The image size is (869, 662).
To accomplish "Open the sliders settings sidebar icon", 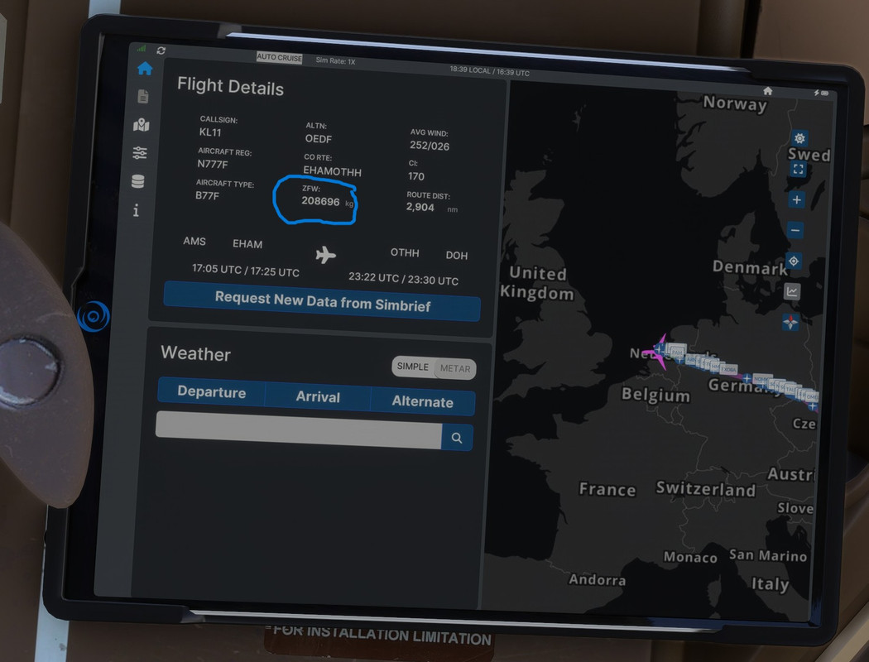I will pyautogui.click(x=140, y=152).
